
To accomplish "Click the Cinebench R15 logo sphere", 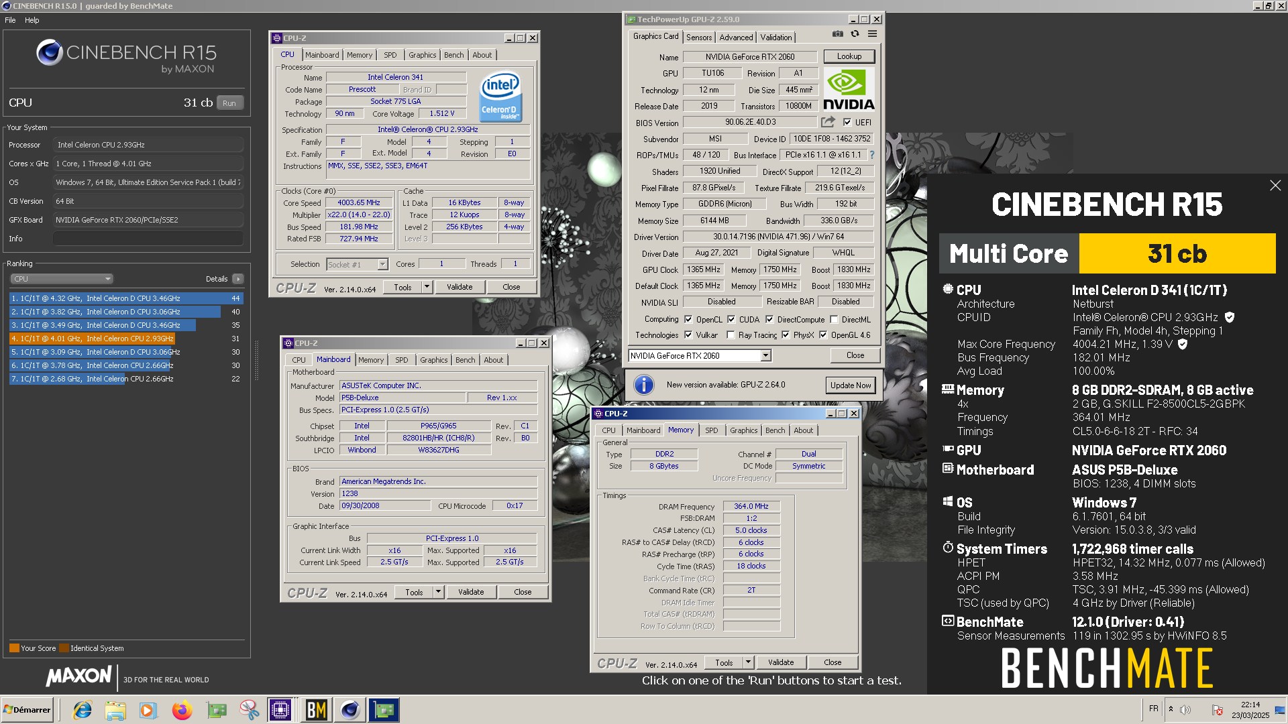I will (x=49, y=52).
